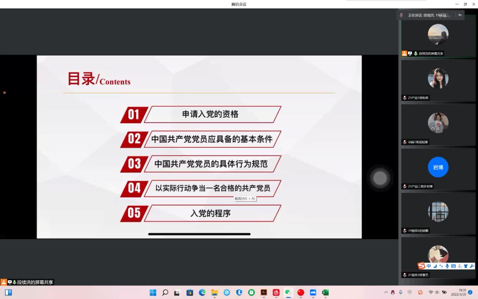Click the Sogou input method logo

422,266
